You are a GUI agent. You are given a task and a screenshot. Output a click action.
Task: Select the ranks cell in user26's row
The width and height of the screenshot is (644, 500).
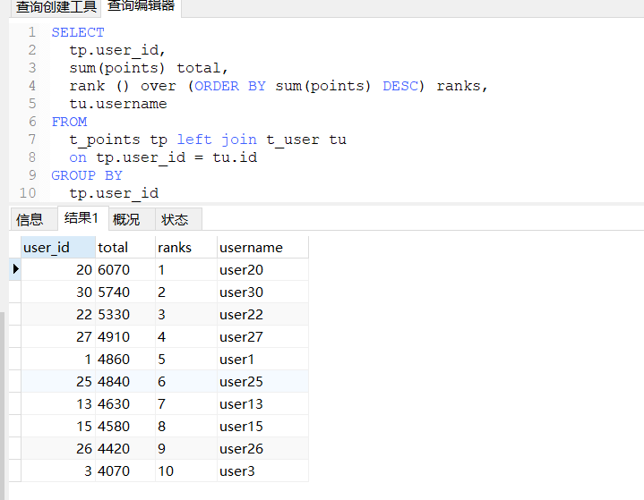click(x=186, y=448)
